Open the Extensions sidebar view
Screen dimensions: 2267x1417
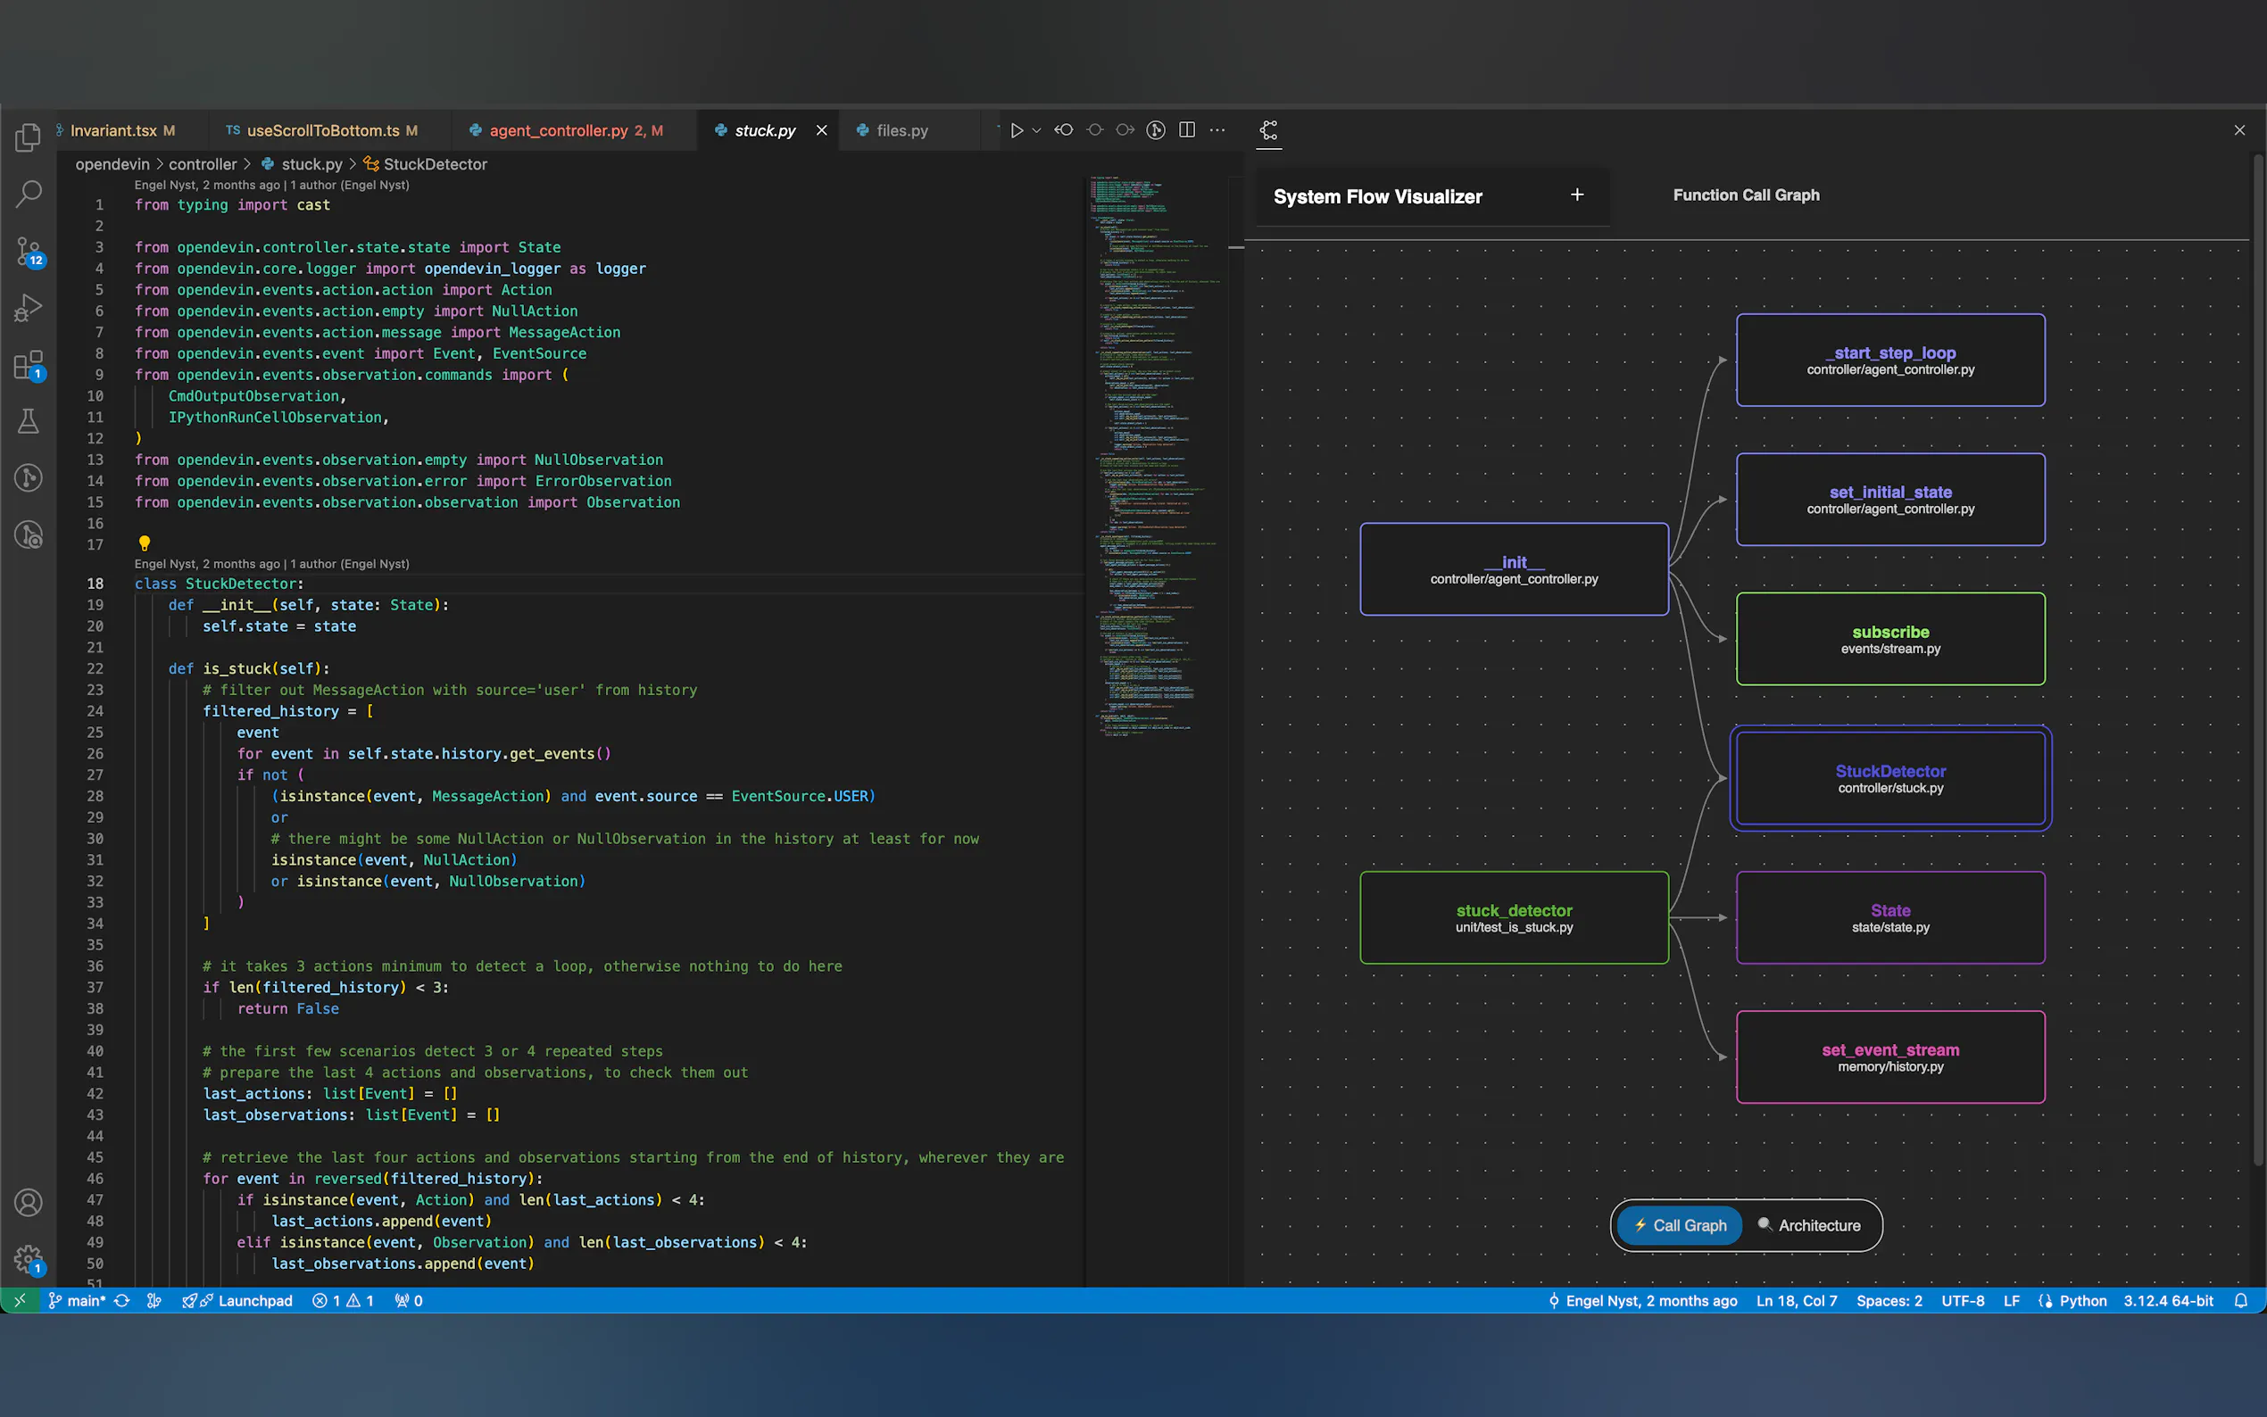[x=29, y=365]
